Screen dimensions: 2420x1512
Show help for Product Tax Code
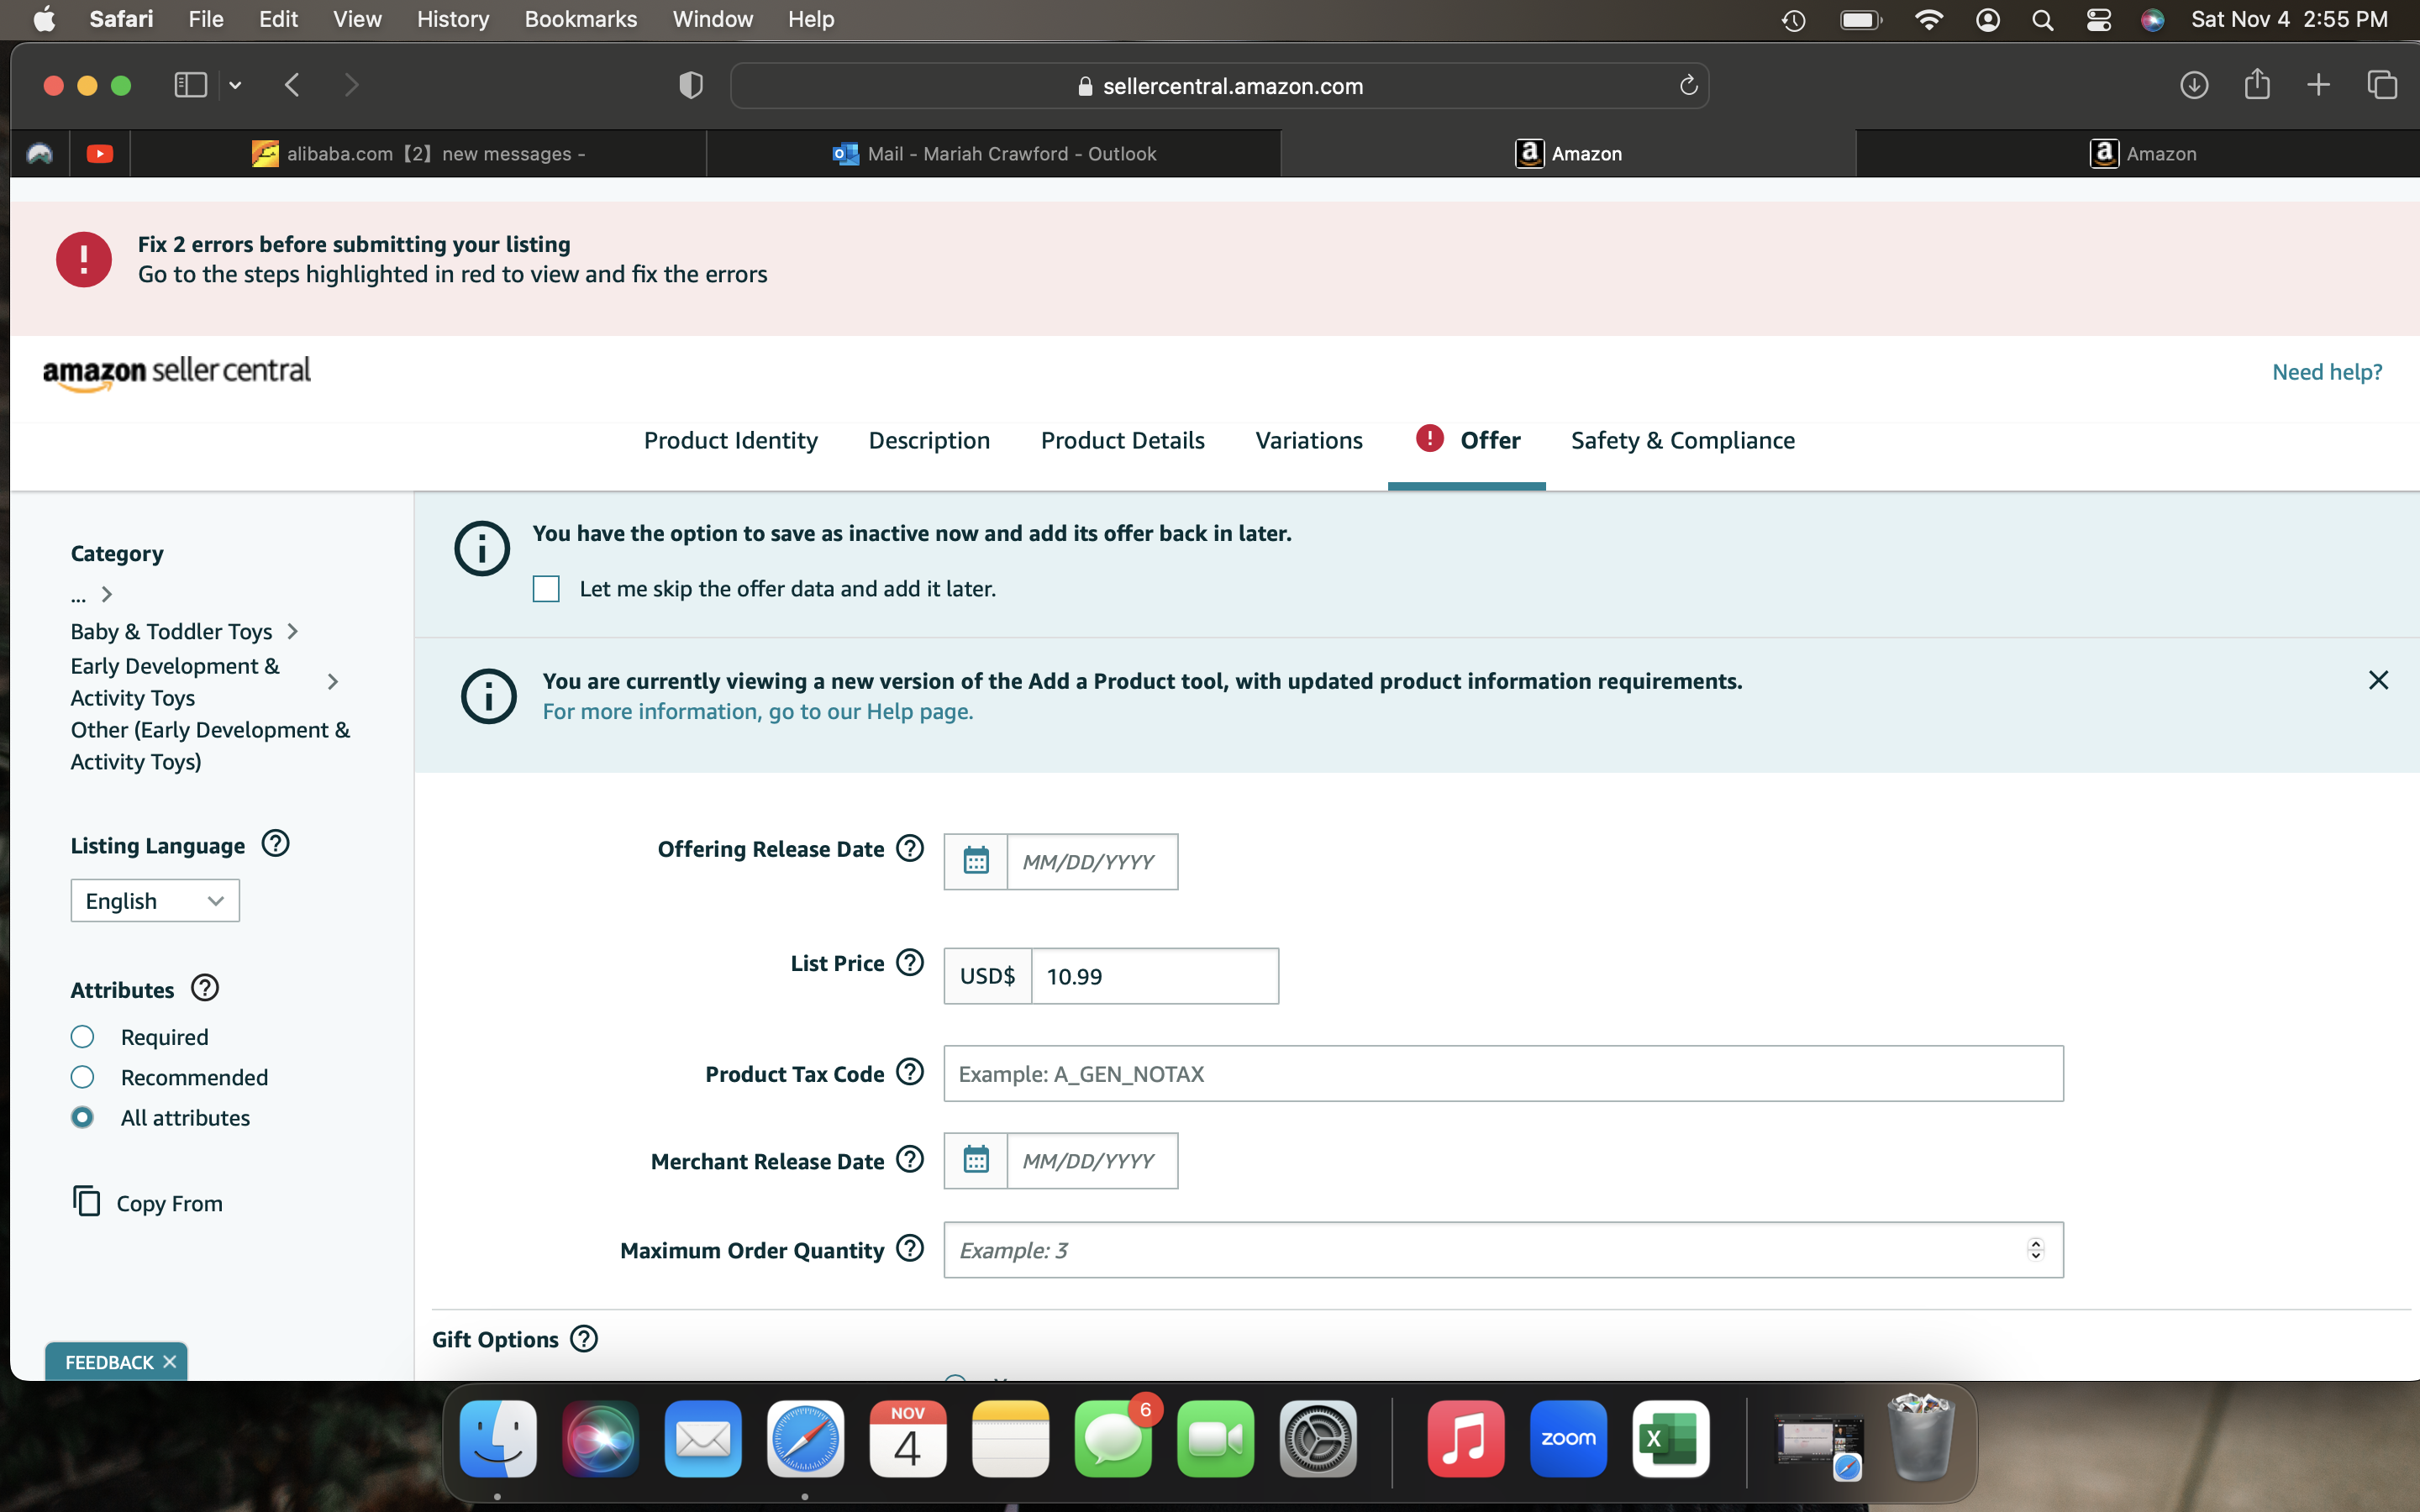coord(909,1072)
